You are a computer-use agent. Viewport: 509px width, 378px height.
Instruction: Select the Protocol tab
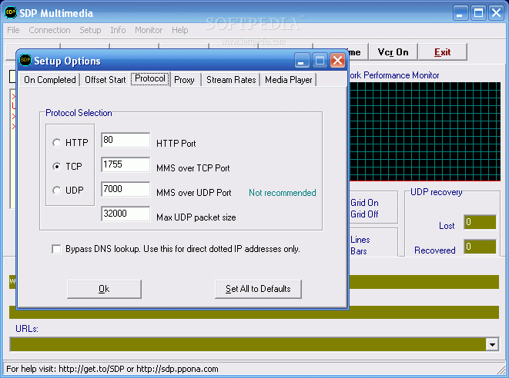click(150, 78)
